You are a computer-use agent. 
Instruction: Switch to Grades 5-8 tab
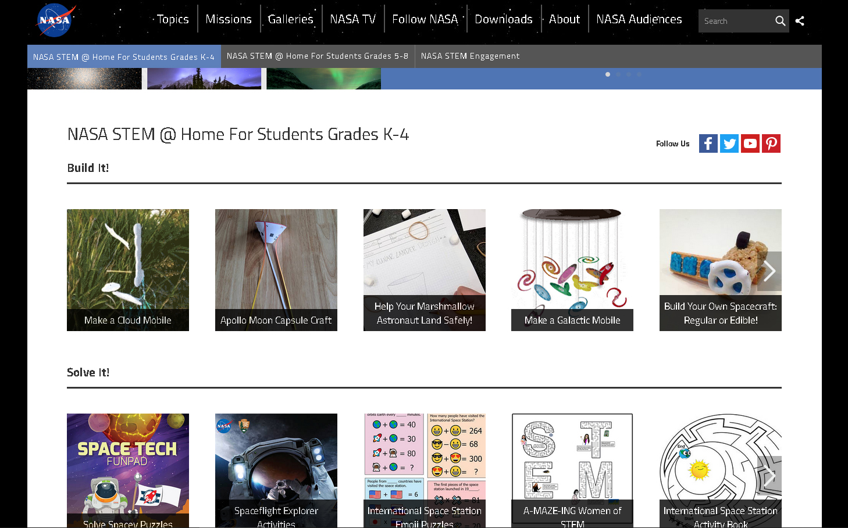(318, 56)
